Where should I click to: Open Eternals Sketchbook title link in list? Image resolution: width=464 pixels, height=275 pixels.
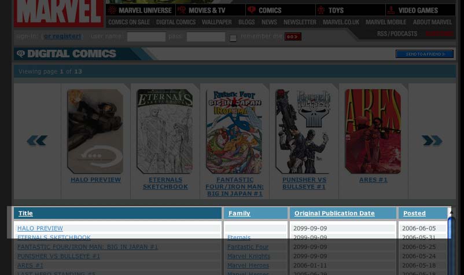54,237
